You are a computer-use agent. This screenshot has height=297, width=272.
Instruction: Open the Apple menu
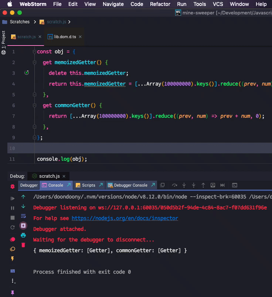pos(10,4)
